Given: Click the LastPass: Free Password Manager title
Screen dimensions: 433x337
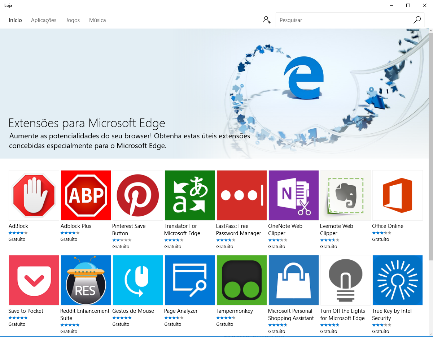Looking at the screenshot, I should click(239, 230).
